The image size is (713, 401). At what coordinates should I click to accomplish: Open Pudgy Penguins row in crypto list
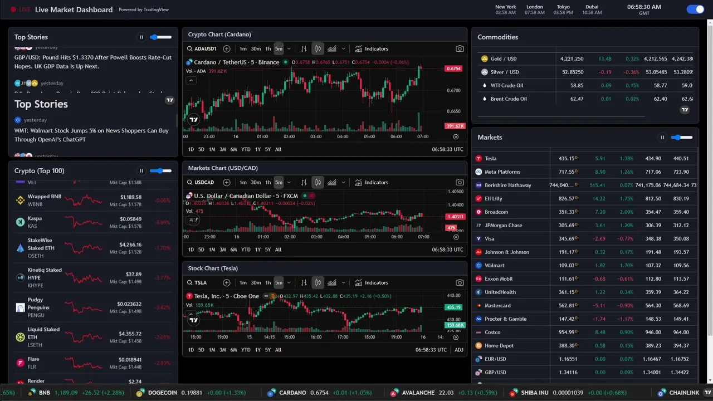click(x=92, y=307)
